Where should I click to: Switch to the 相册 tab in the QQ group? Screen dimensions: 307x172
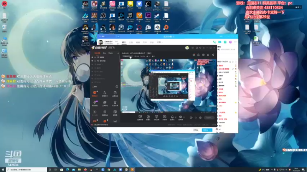[138, 42]
